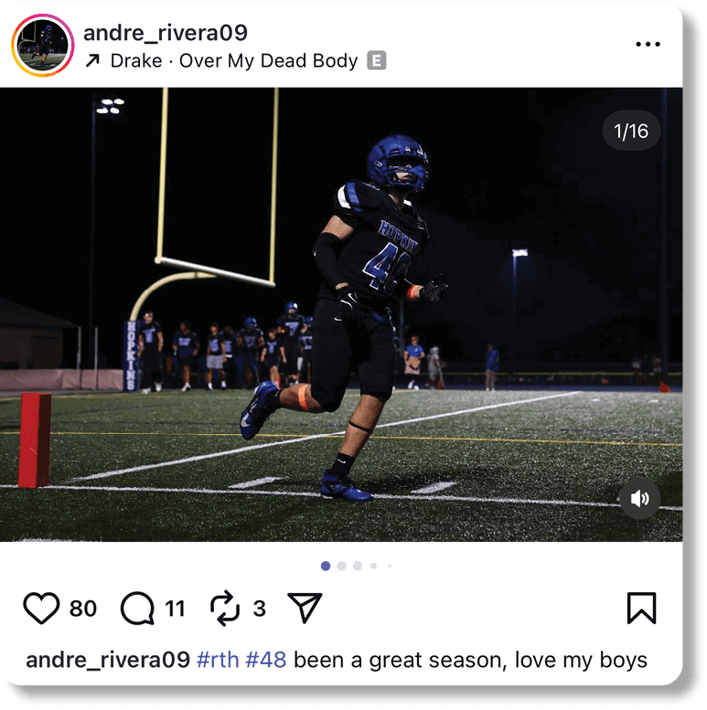Share the post with the paper plane icon

tap(305, 608)
